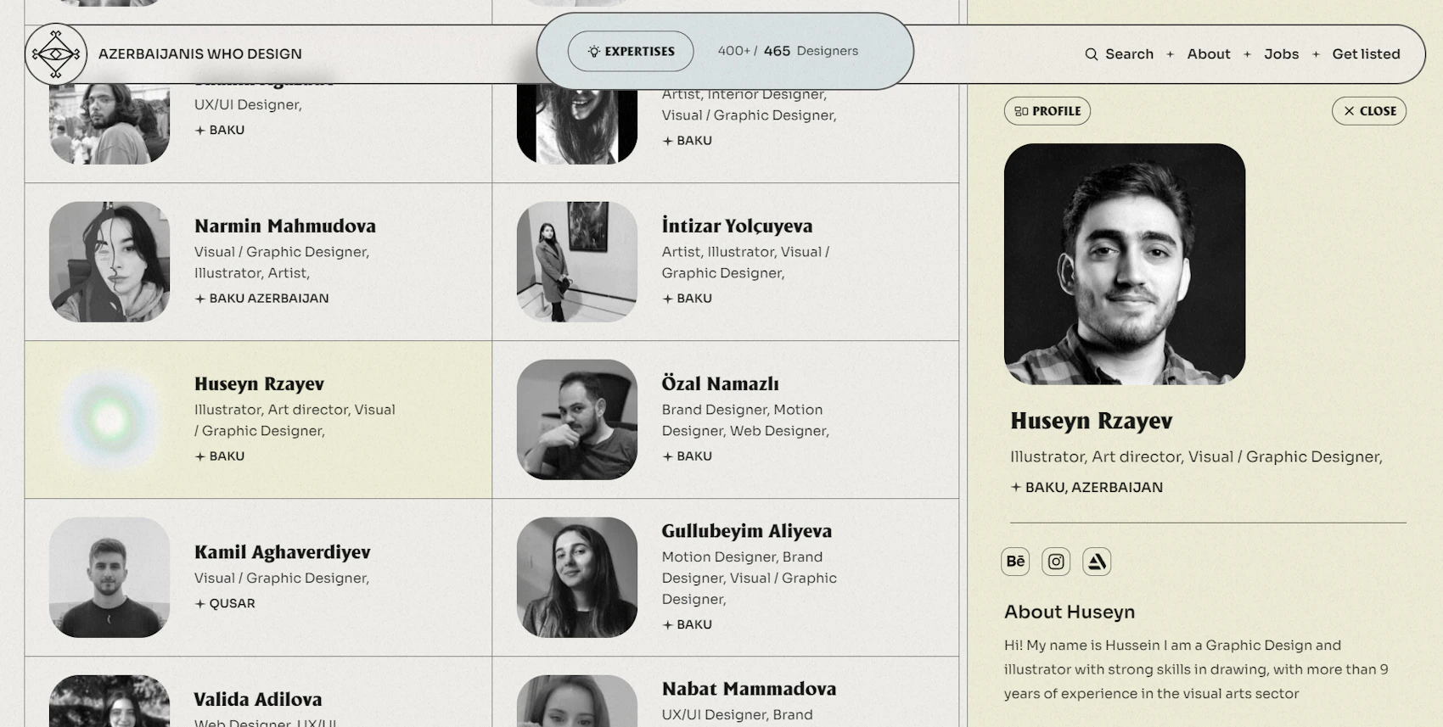1443x727 pixels.
Task: Click Huseyn Rzayev's large profile photo
Action: (1125, 264)
